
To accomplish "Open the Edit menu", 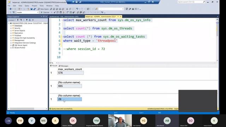I will (14, 6).
